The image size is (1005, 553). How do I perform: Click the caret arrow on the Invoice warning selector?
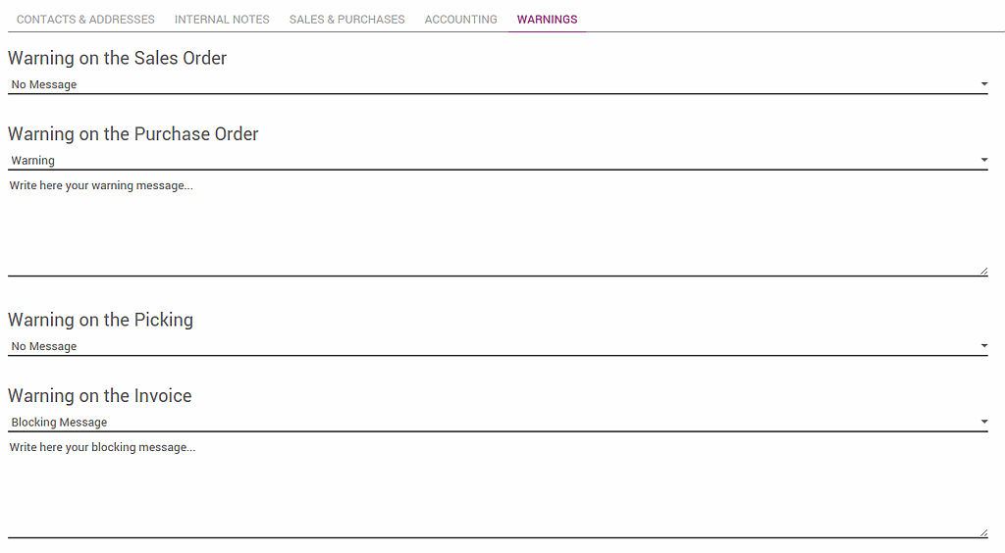983,422
